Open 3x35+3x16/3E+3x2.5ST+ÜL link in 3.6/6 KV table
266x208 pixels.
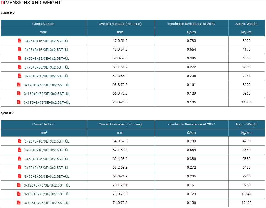coord(47,50)
